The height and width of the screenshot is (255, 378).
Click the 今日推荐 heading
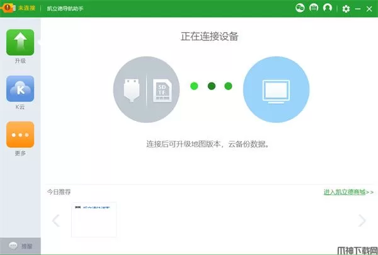coord(59,192)
